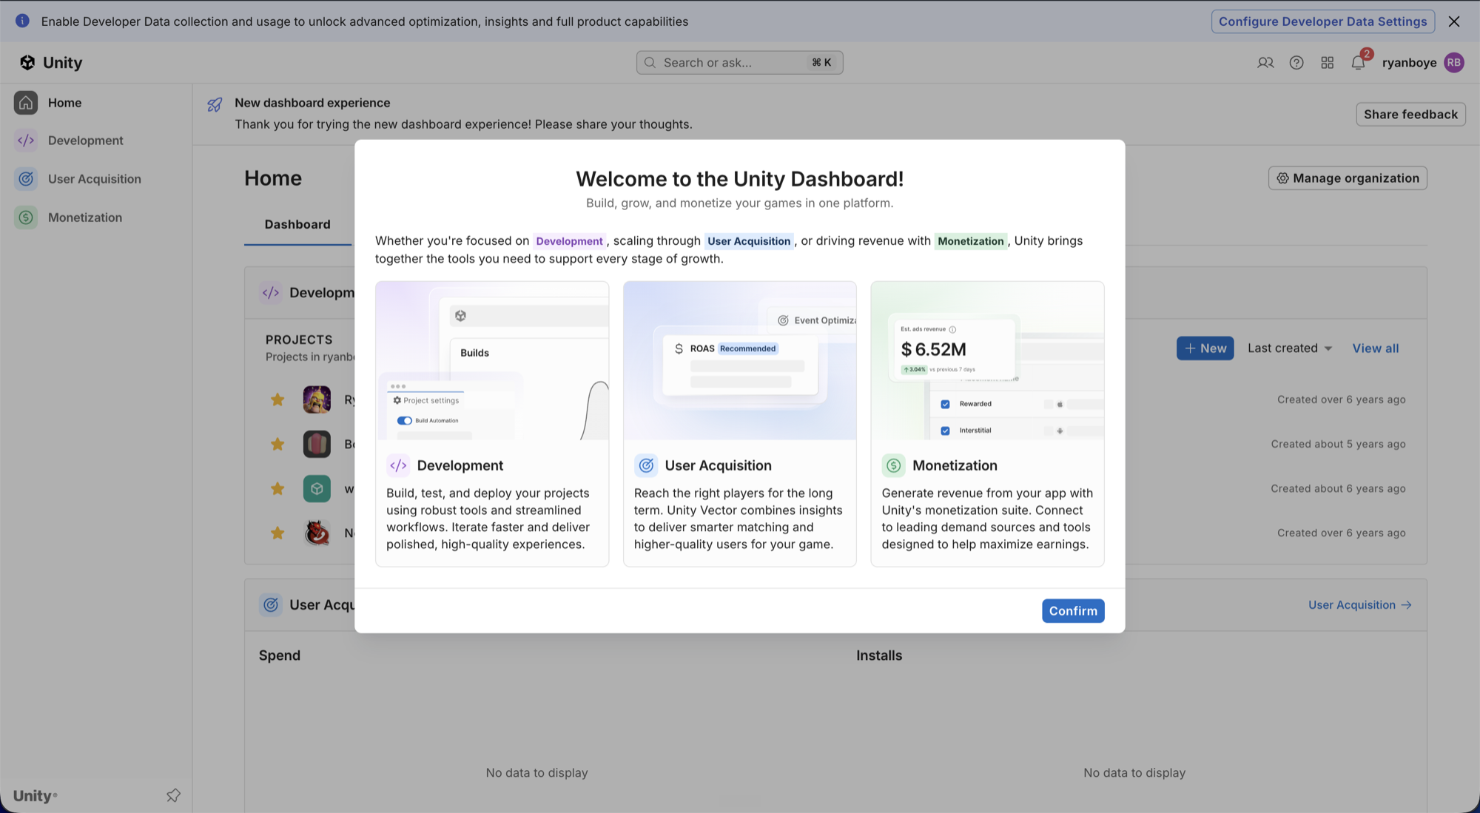Click Configure Developer Data Settings

click(1323, 21)
